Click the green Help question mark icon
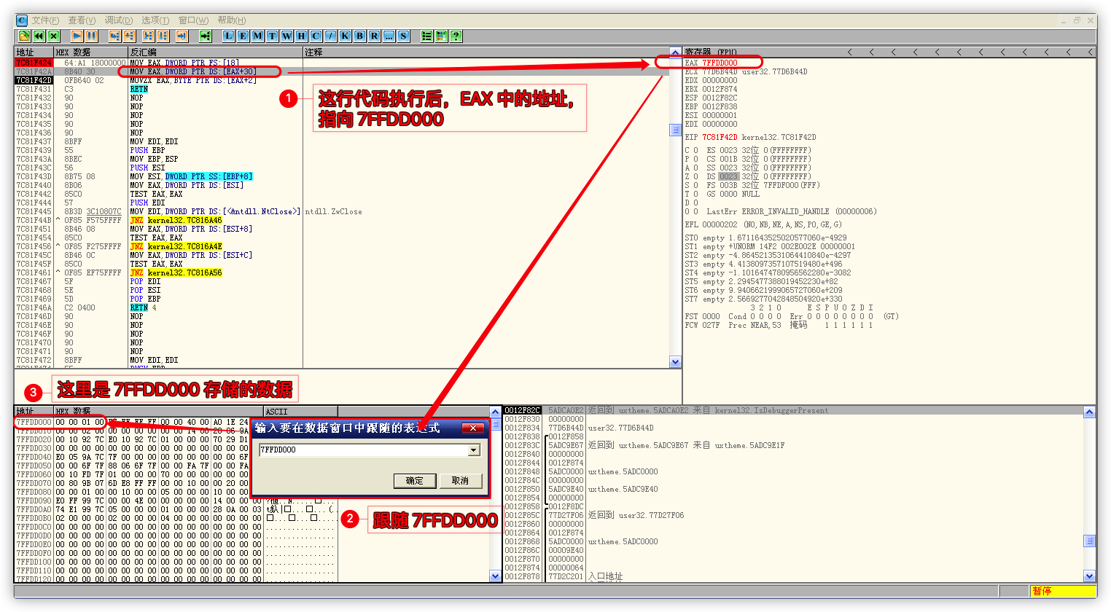This screenshot has width=1111, height=612. 456,36
